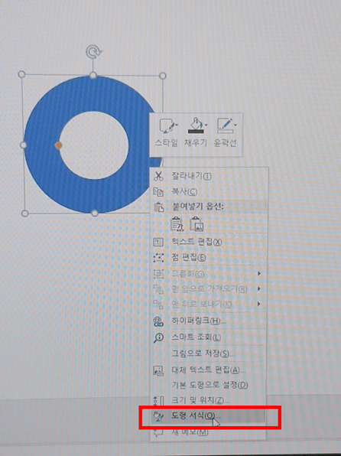
Task: Open 크기 및 위치(Z)... menu entry
Action: tap(208, 401)
